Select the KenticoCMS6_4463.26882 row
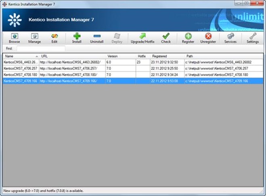Screen dimensions: 266x196 (x=20, y=63)
